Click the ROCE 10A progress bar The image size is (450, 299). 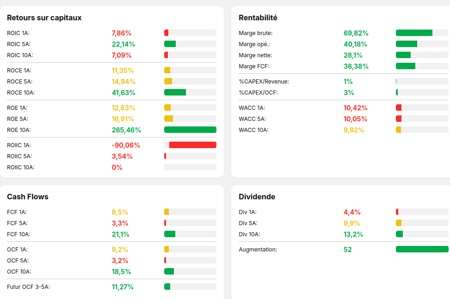[x=190, y=92]
